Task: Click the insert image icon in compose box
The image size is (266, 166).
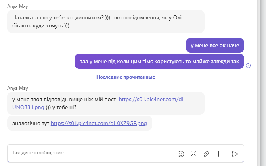Action: click(193, 154)
